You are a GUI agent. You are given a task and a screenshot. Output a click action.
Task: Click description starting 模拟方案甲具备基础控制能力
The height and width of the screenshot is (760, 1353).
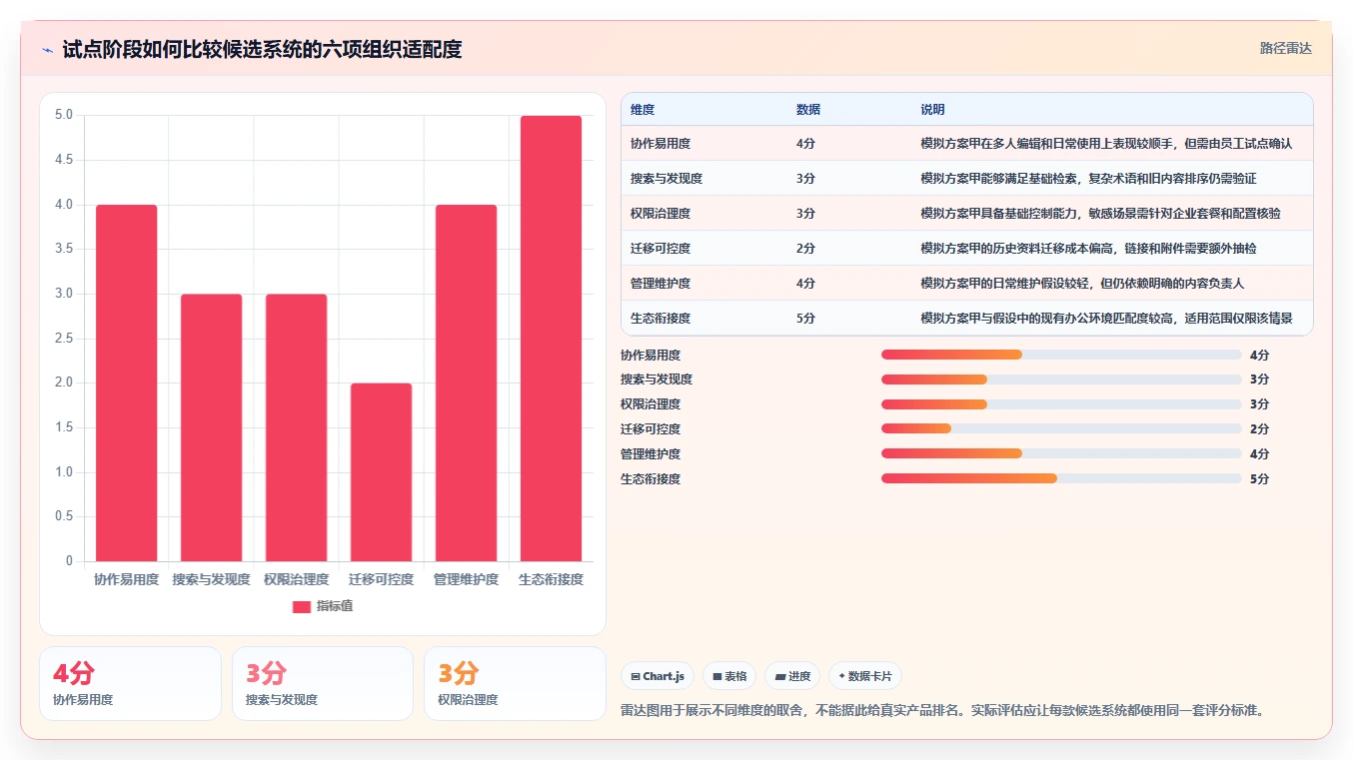tap(1100, 213)
